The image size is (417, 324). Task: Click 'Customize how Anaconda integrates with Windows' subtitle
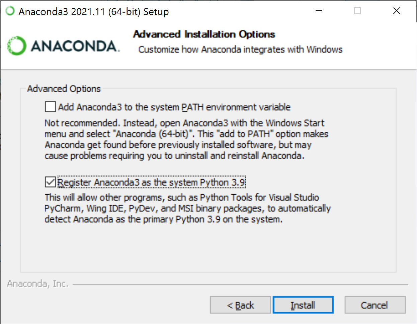240,49
